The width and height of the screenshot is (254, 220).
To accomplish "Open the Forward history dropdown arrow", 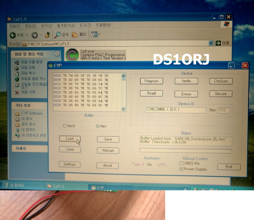I will [41, 35].
